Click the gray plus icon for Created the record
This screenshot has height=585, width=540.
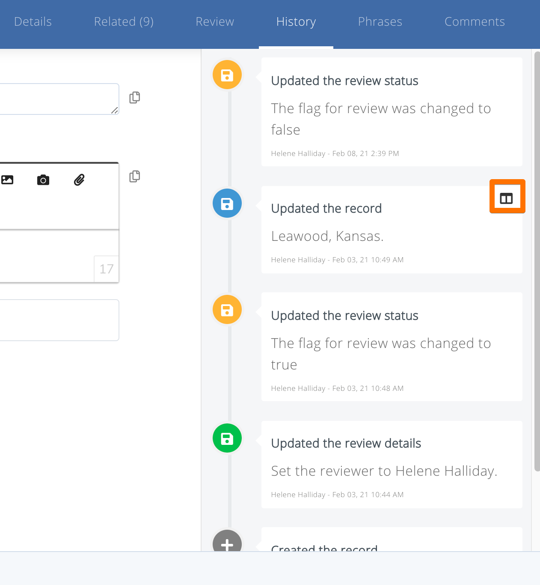(227, 542)
